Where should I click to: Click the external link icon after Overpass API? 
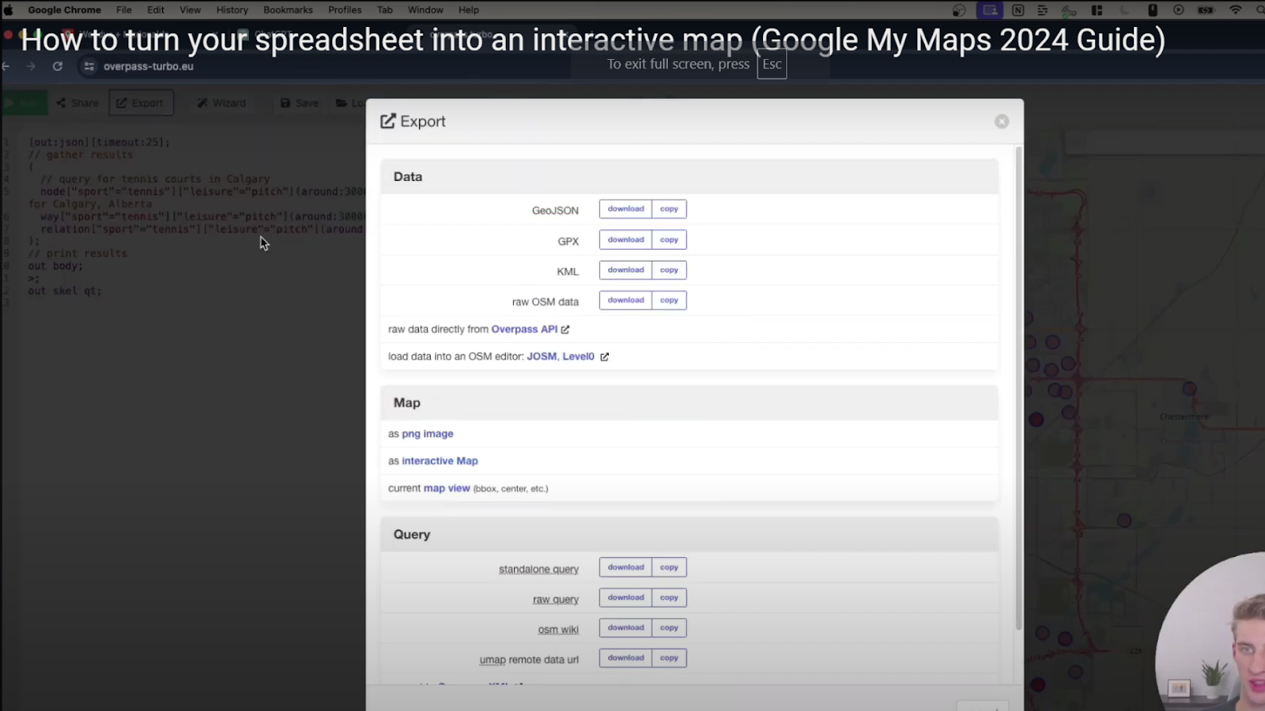[x=565, y=329]
